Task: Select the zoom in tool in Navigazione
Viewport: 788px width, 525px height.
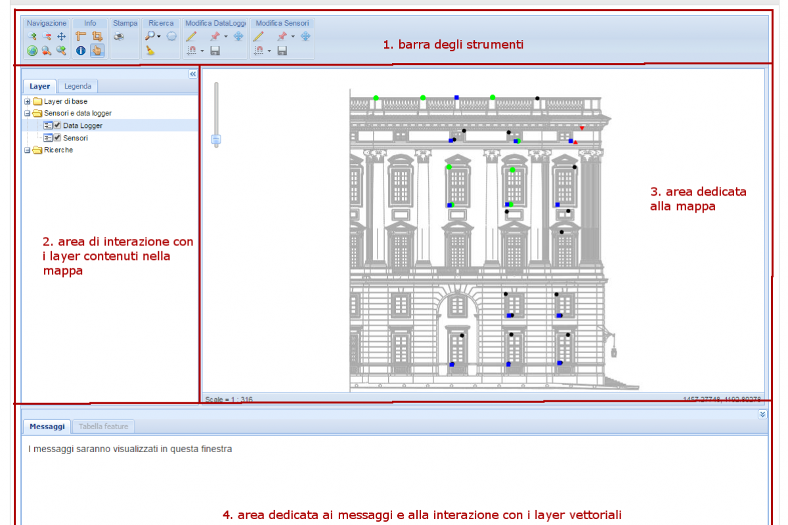Action: (33, 37)
